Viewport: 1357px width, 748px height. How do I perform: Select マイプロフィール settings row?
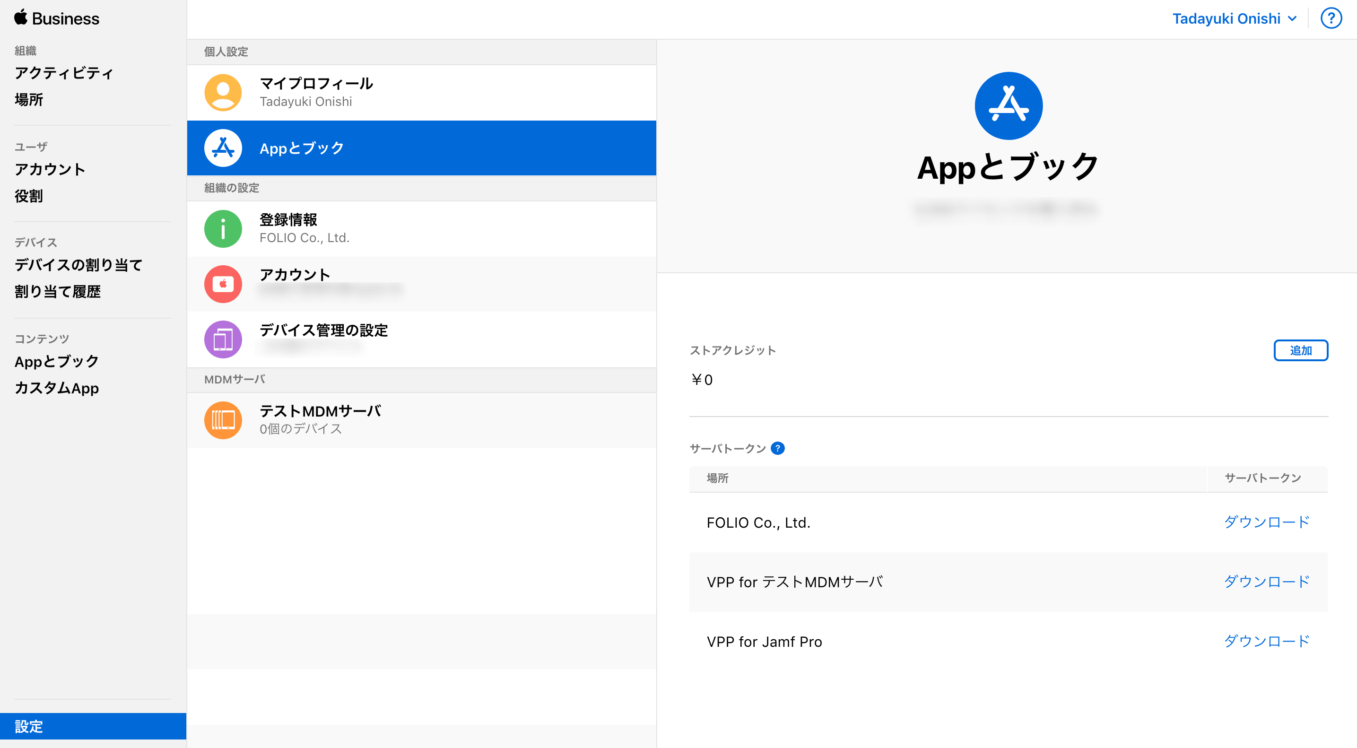pyautogui.click(x=421, y=93)
